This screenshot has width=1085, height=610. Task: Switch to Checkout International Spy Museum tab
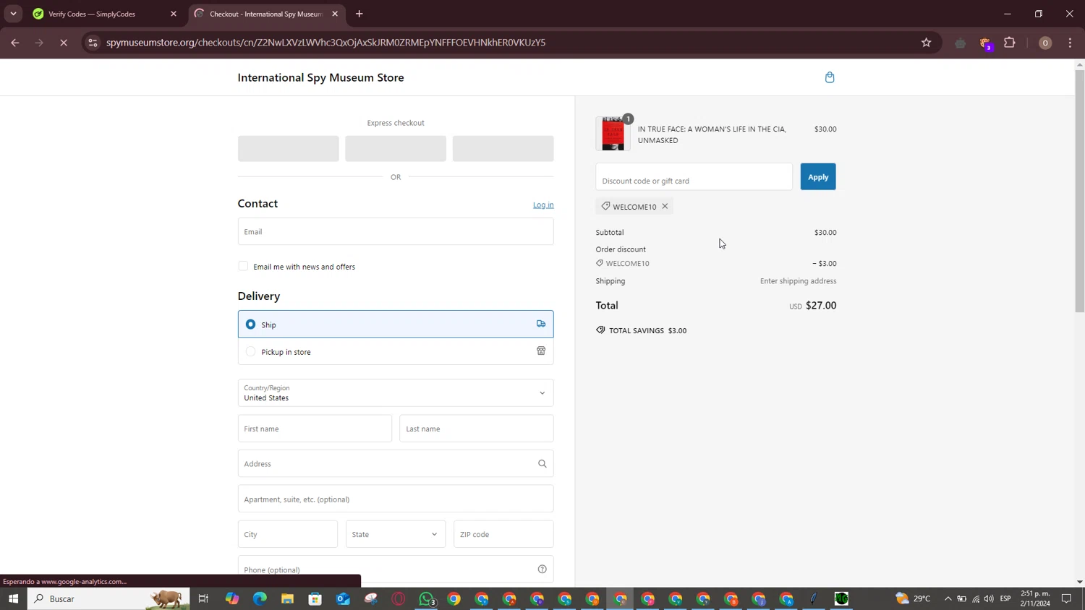pos(266,14)
